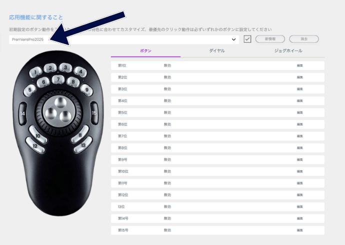Click 編集 in the 第1位 row

[299, 65]
